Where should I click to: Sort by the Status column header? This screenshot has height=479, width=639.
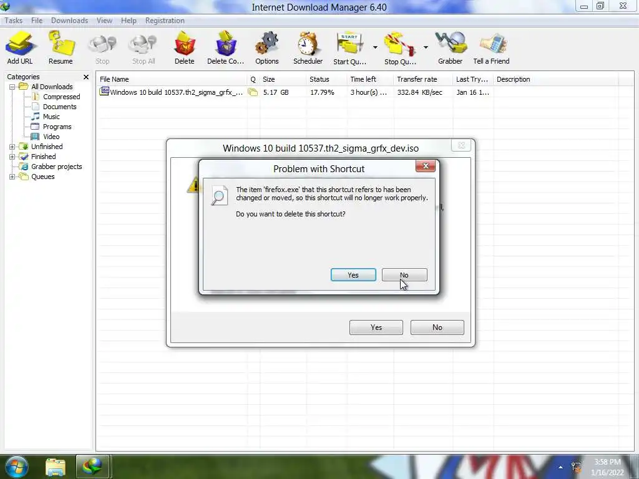(326, 79)
